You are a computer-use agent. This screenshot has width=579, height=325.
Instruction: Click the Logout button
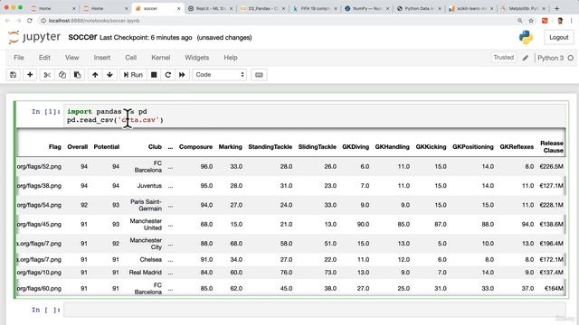coord(559,37)
